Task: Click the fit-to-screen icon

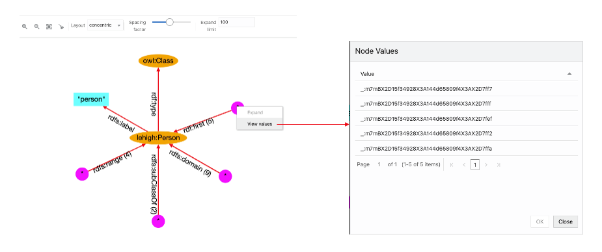Action: (x=49, y=27)
